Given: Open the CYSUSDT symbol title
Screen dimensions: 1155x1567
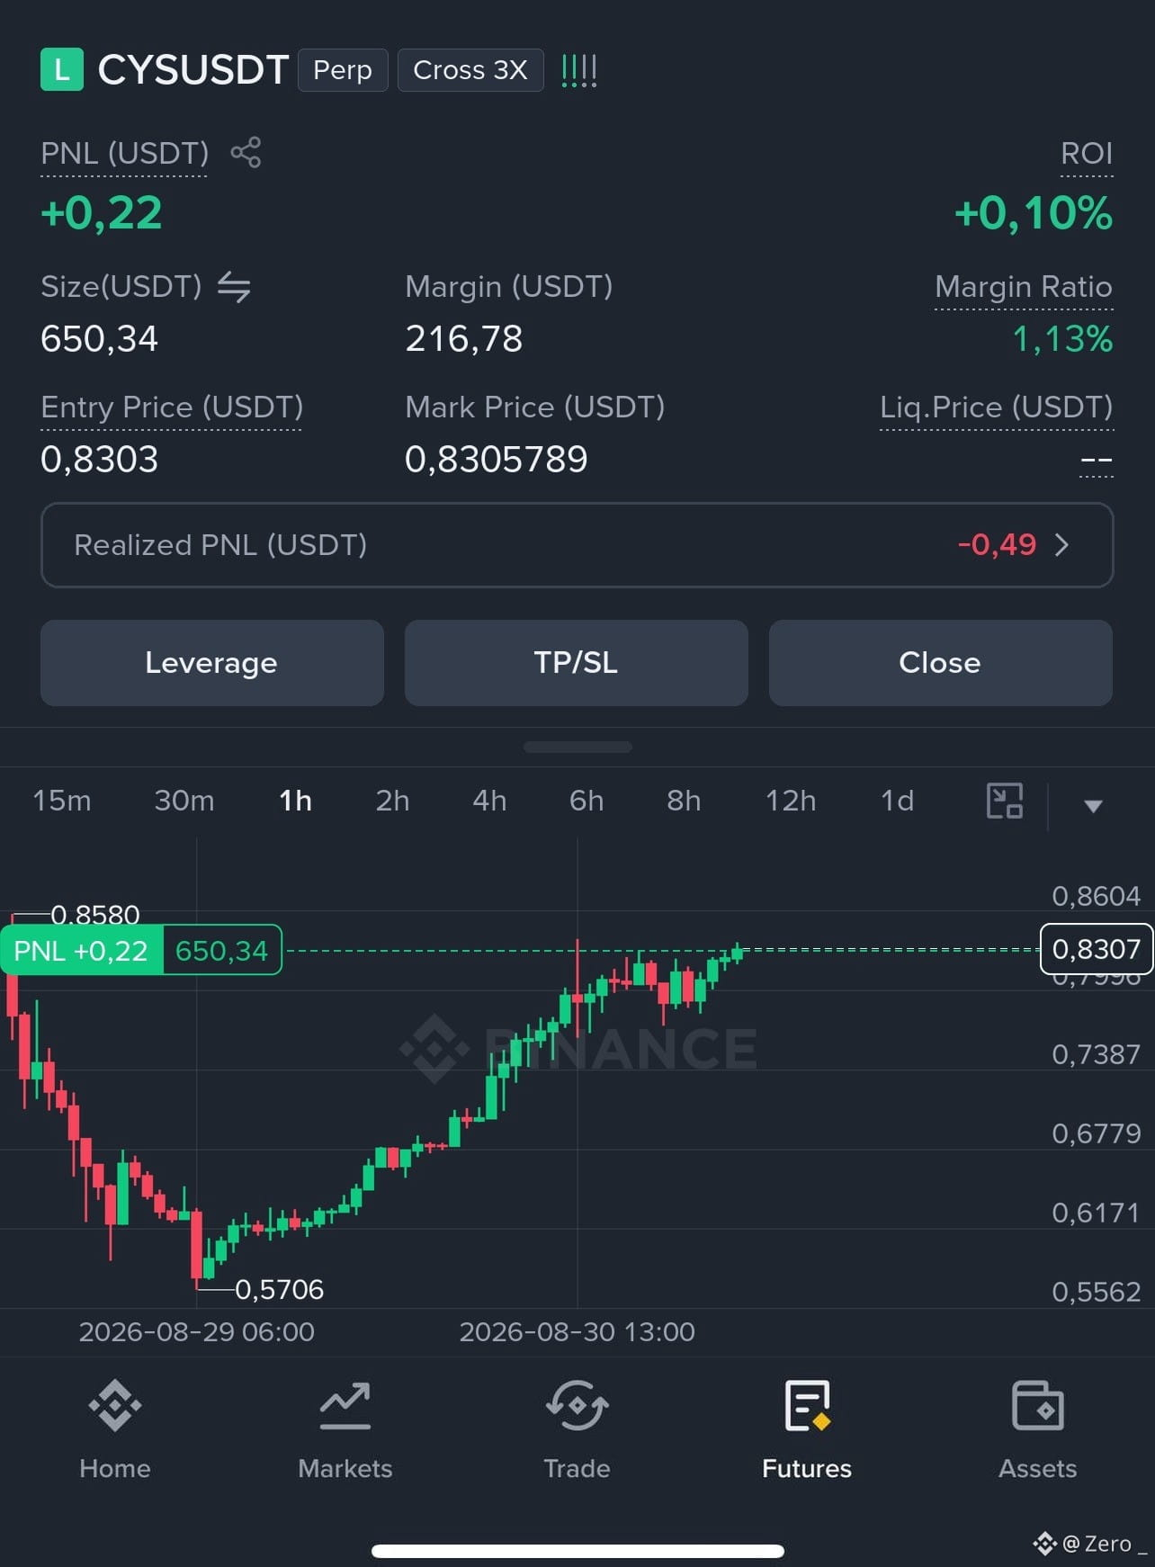Looking at the screenshot, I should point(192,70).
